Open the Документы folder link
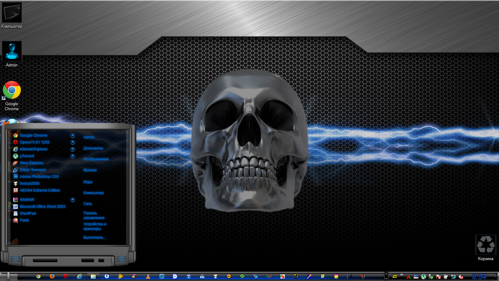 (93, 148)
